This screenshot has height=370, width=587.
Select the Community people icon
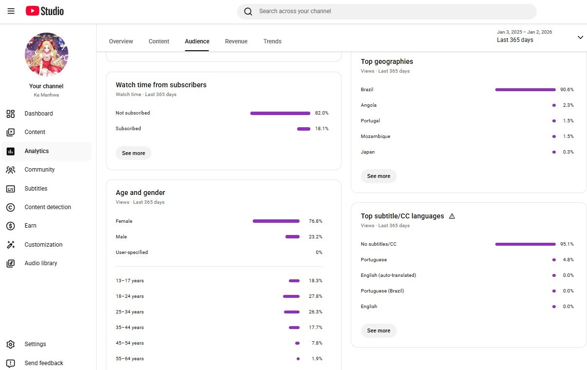11,170
